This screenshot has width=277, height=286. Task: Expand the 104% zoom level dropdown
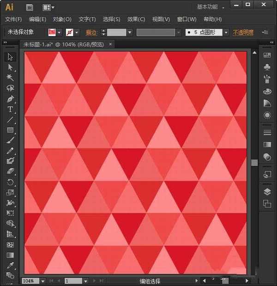point(43,280)
